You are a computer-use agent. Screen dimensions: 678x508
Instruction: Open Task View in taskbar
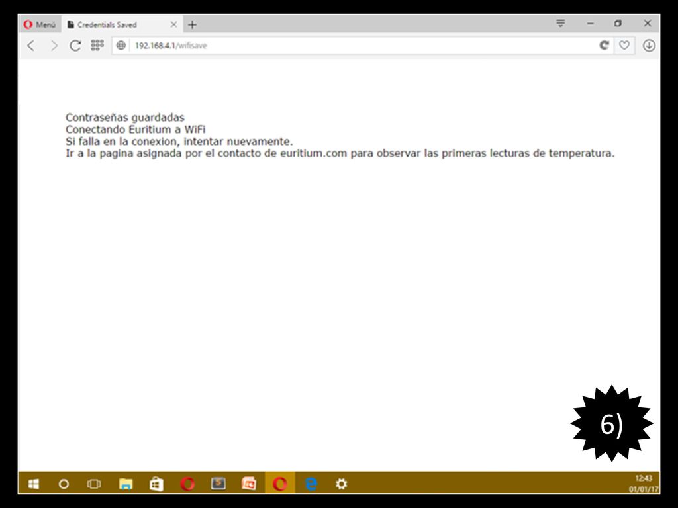point(94,484)
